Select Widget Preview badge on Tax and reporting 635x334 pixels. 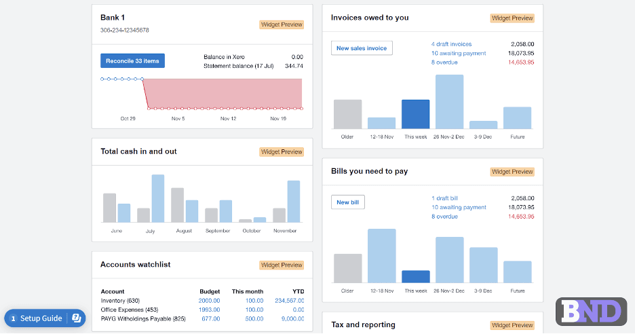(x=512, y=325)
